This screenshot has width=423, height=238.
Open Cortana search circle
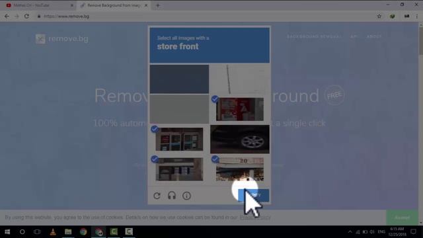point(22,232)
